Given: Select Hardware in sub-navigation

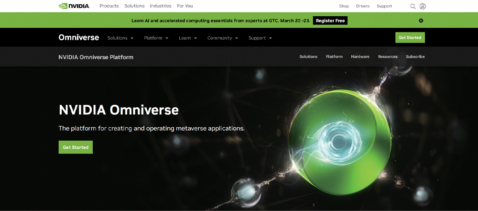Looking at the screenshot, I should click(x=360, y=57).
